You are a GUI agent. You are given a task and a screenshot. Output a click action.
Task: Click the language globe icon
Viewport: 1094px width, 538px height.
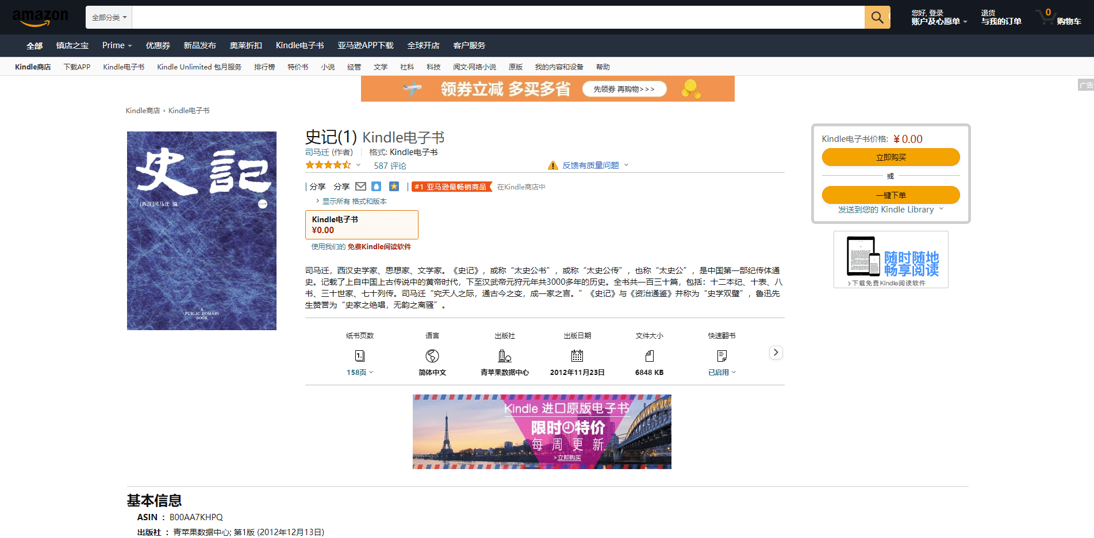tap(432, 356)
